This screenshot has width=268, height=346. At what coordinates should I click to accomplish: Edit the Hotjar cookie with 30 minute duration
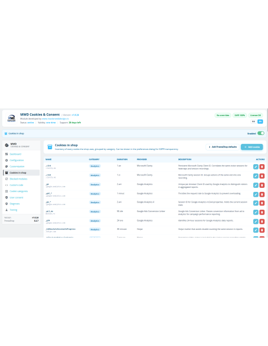tap(256, 230)
